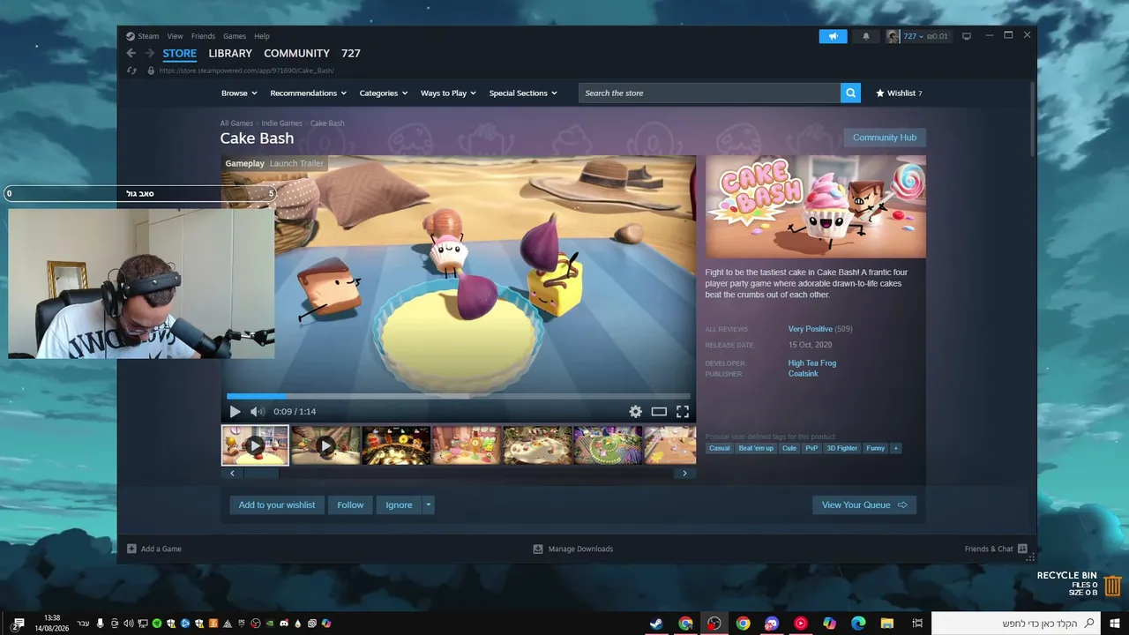Open the Very Positive reviews link

[811, 329]
